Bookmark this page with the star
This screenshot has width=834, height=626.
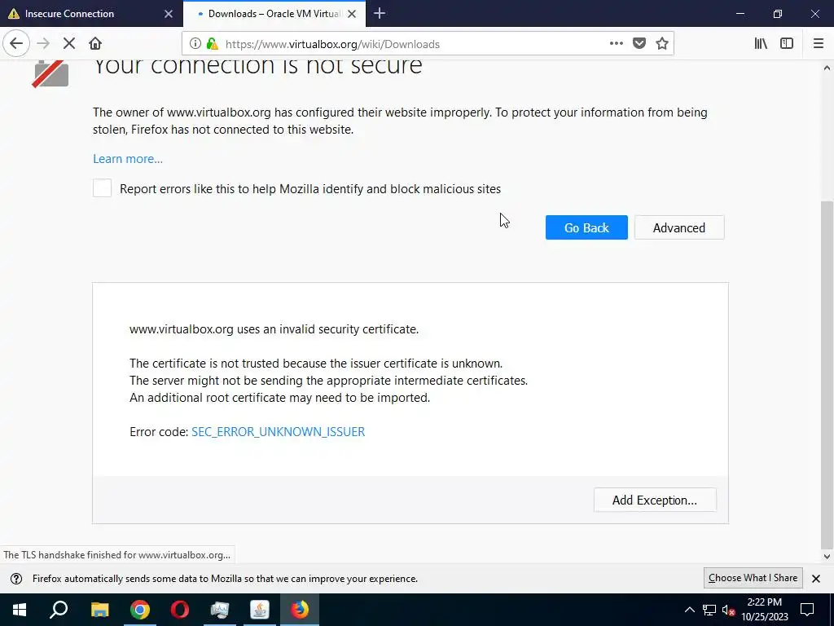tap(661, 43)
